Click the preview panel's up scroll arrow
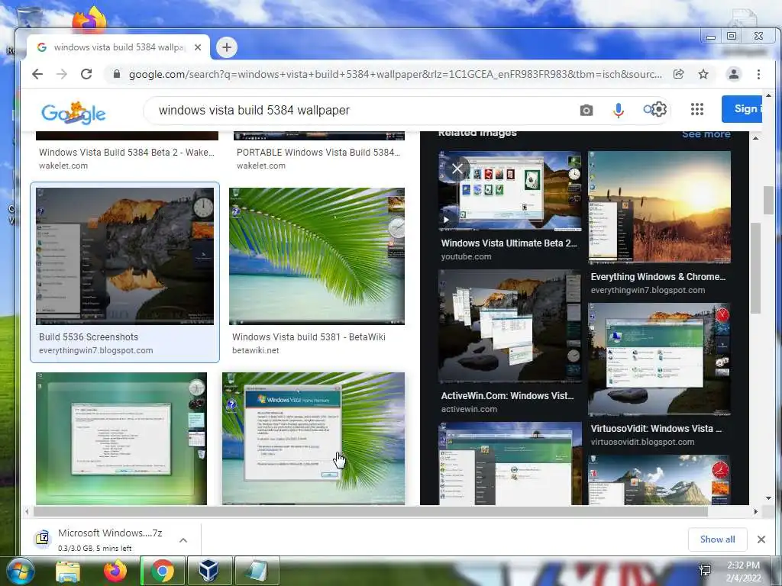 point(755,137)
